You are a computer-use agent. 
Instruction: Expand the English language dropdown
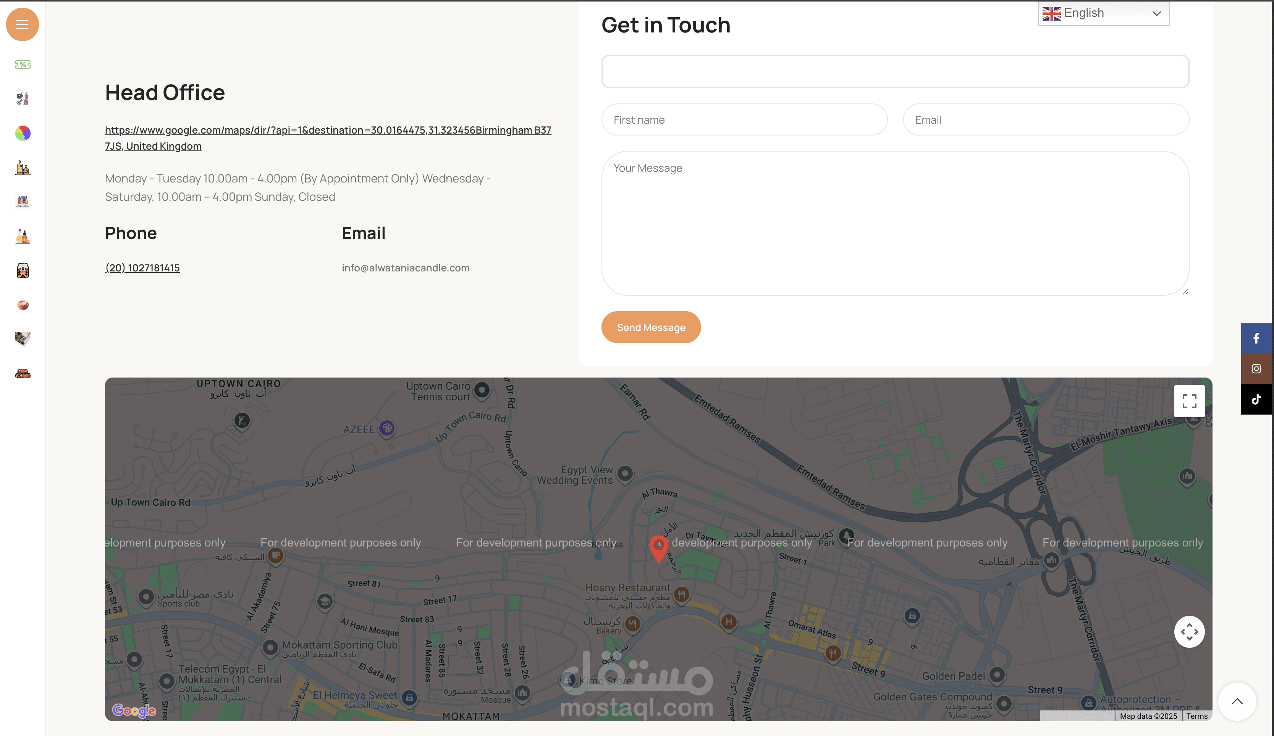1103,13
